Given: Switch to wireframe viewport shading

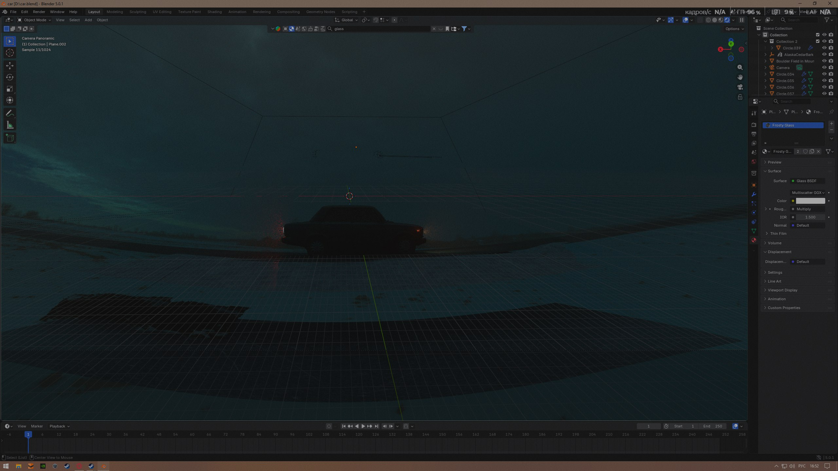Looking at the screenshot, I should tap(708, 20).
